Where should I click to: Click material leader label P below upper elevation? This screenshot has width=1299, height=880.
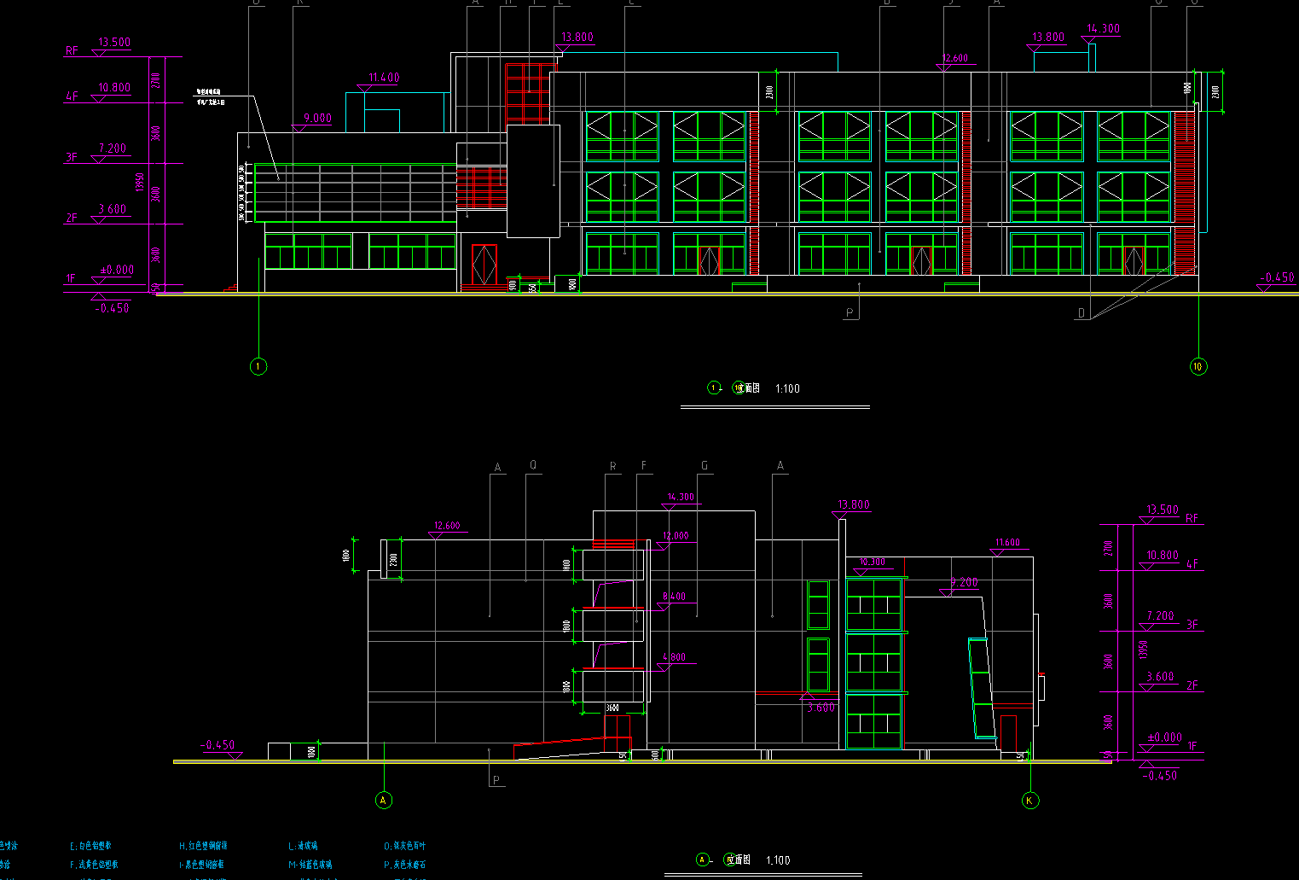(849, 313)
